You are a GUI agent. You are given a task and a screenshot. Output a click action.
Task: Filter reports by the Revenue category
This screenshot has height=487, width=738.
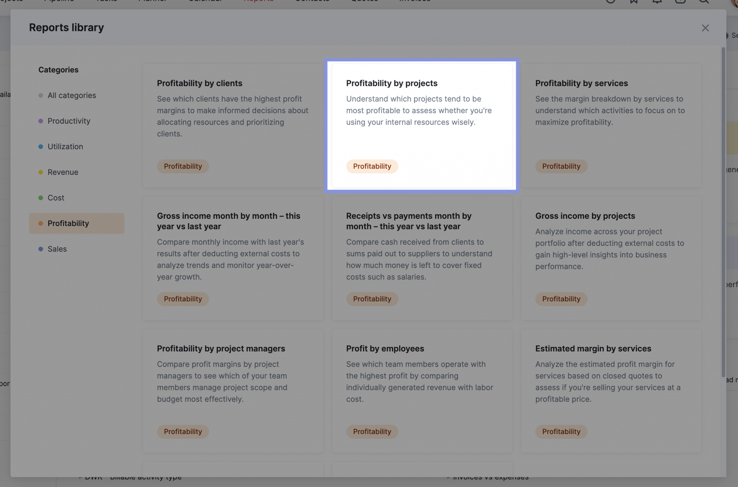click(63, 172)
